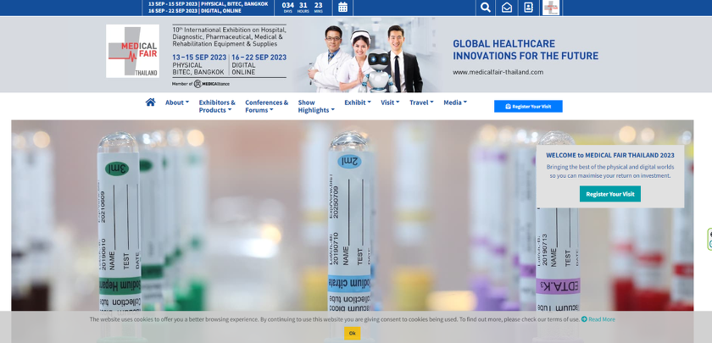712x343 pixels.
Task: Click the green chat widget at right edge
Action: pos(709,239)
